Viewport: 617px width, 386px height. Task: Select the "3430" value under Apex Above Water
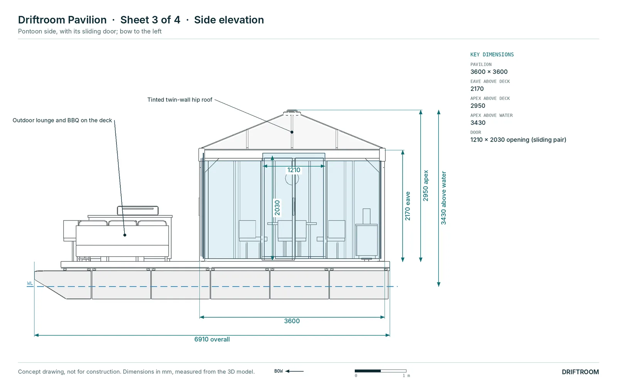pos(478,123)
